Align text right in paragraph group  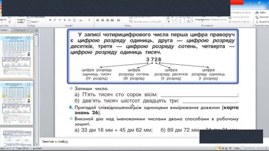coord(108,20)
